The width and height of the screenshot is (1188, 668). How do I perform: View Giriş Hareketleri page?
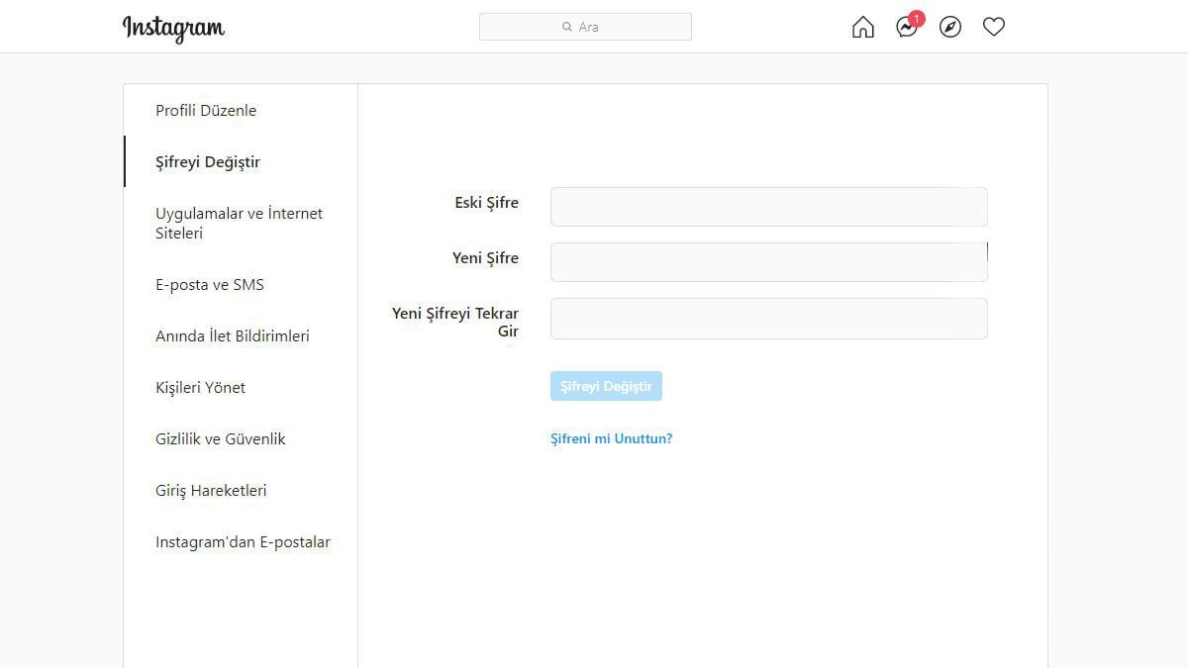tap(211, 491)
